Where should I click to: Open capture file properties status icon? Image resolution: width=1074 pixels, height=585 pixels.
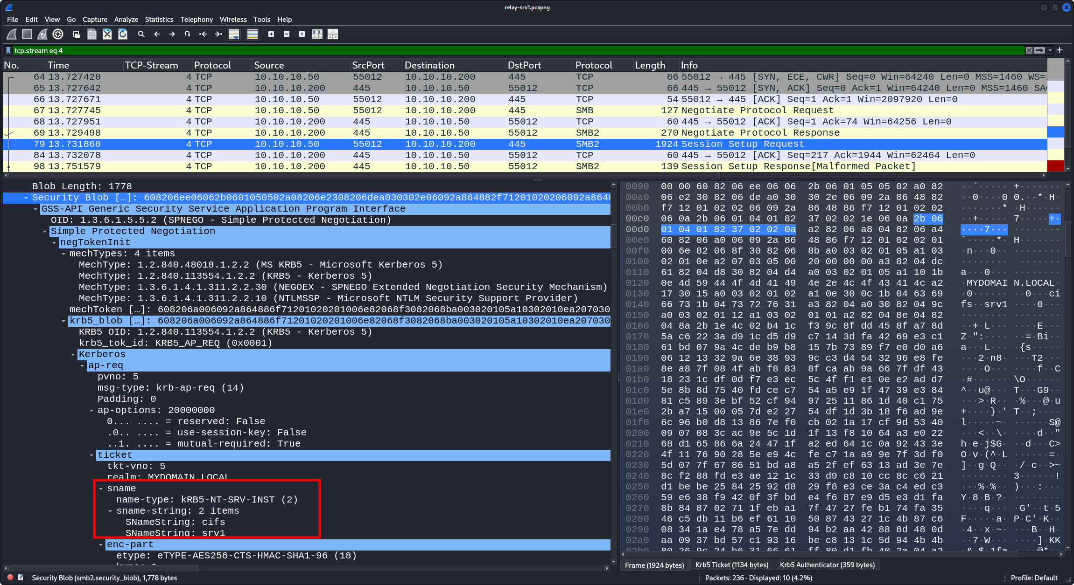click(x=21, y=577)
